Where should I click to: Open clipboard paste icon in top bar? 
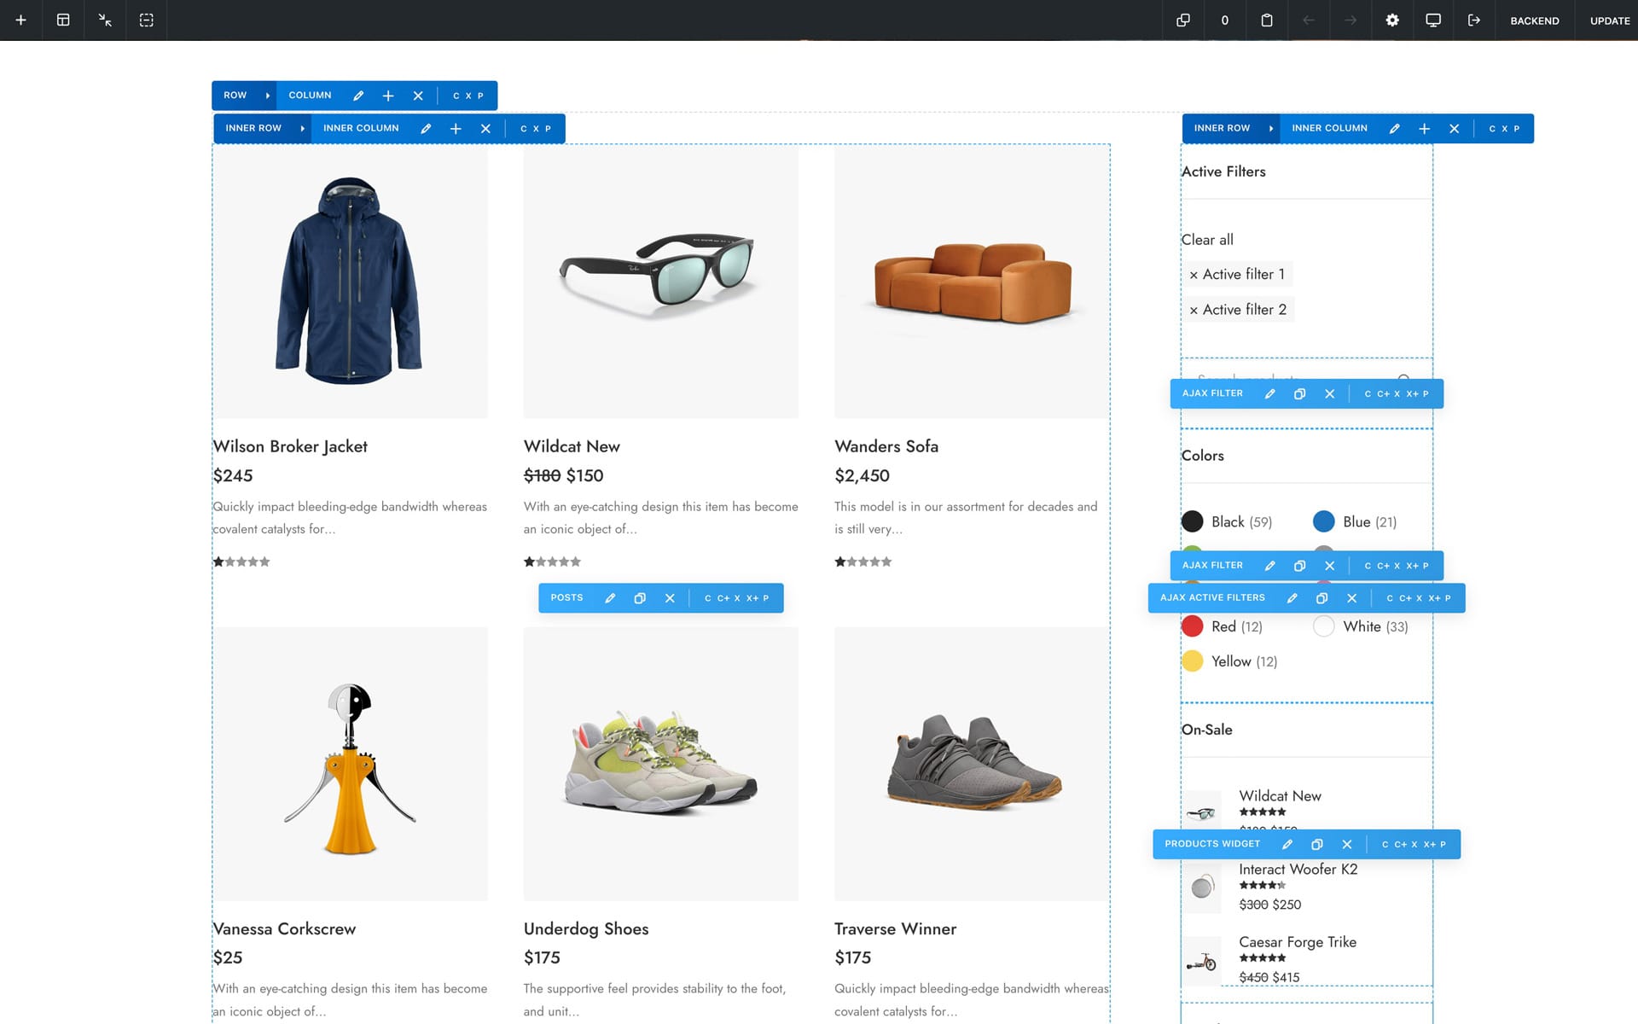[1267, 20]
